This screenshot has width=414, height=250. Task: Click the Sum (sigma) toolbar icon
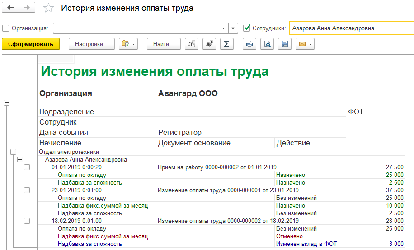[226, 44]
